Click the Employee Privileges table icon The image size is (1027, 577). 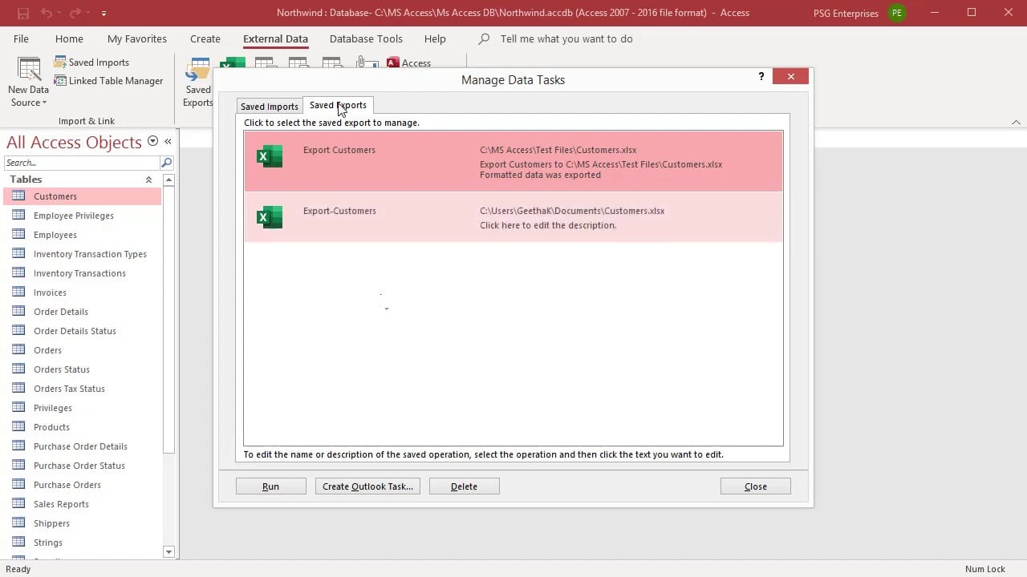(x=18, y=215)
